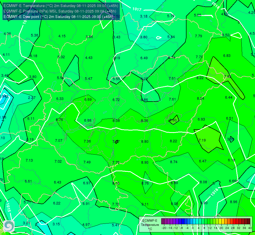
Task: Click the 5.36 temperature value
Action: pos(34,36)
